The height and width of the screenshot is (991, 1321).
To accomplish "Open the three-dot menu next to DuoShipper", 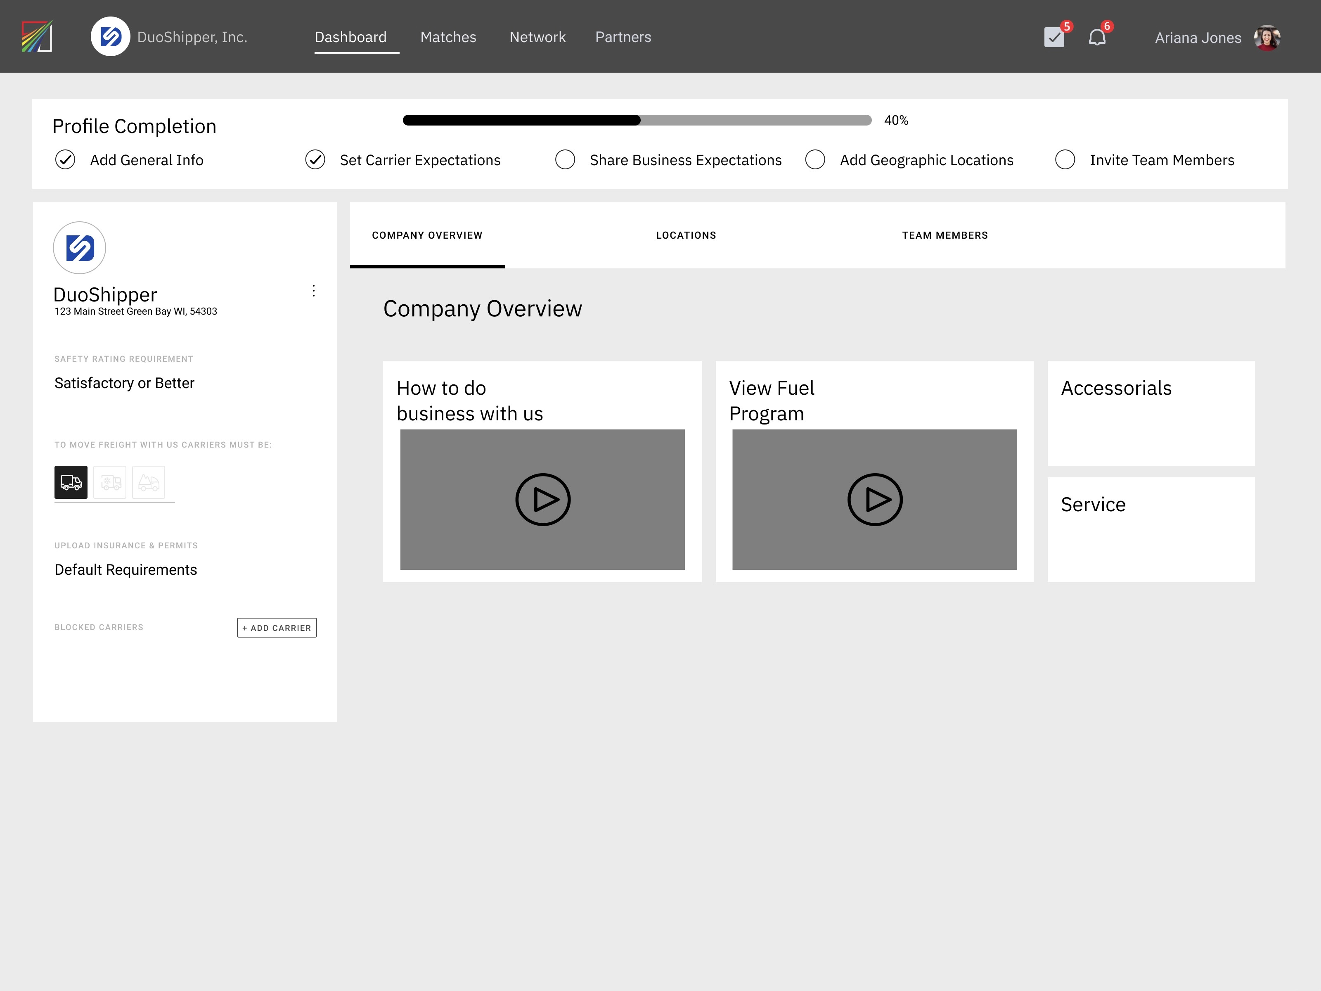I will point(313,291).
